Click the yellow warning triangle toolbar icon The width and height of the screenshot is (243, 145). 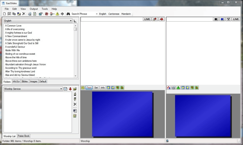[x=57, y=14]
